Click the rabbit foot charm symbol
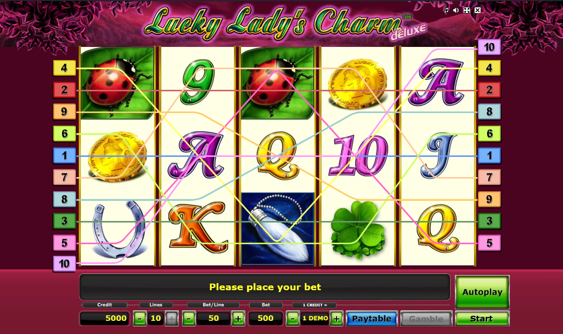Screen dimensions: 563x334 tap(277, 229)
